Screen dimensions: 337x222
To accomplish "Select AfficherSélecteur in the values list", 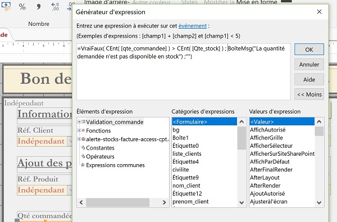I will (282, 146).
